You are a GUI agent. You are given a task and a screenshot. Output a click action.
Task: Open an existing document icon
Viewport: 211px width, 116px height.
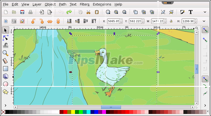point(14,12)
